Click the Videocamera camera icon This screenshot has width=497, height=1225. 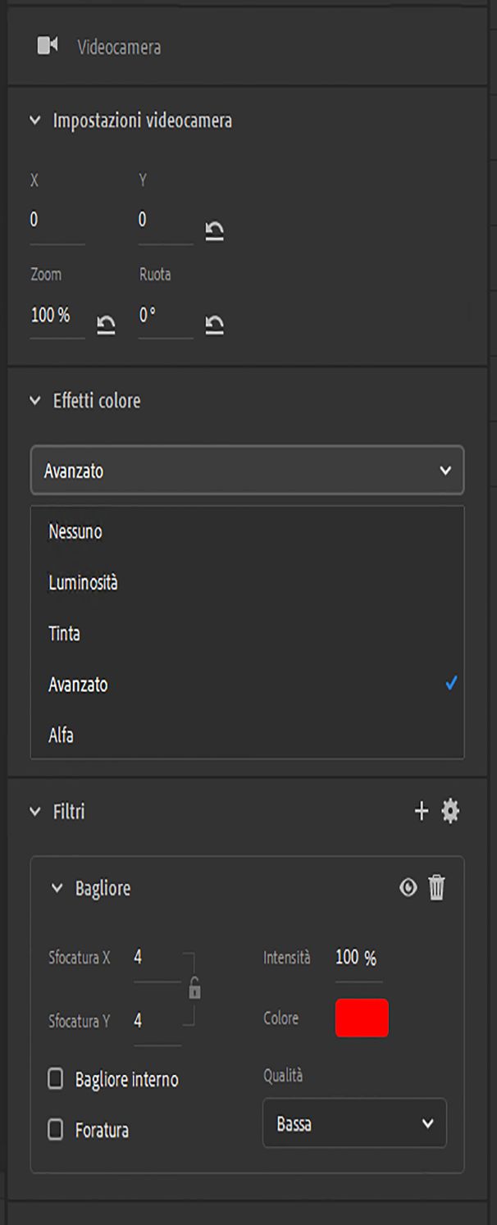[48, 46]
